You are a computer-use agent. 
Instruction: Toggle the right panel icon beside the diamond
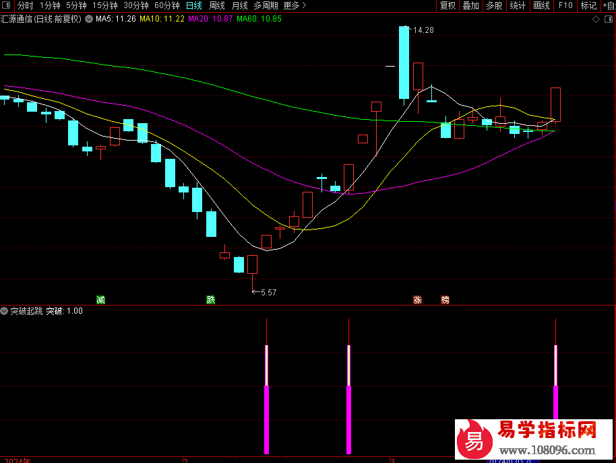609,20
